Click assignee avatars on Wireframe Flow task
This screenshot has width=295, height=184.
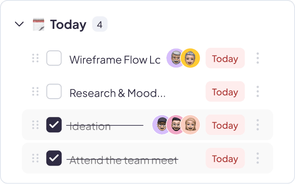click(183, 58)
